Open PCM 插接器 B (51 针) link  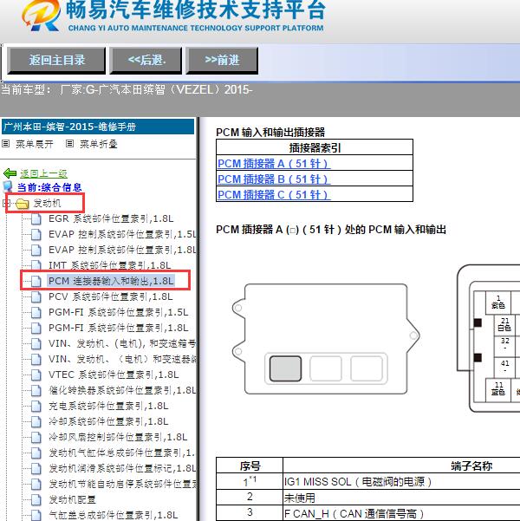[x=274, y=179]
